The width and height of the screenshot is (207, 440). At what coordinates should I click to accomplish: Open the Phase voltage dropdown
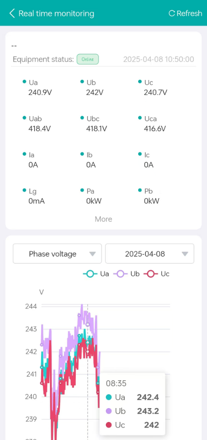click(57, 254)
